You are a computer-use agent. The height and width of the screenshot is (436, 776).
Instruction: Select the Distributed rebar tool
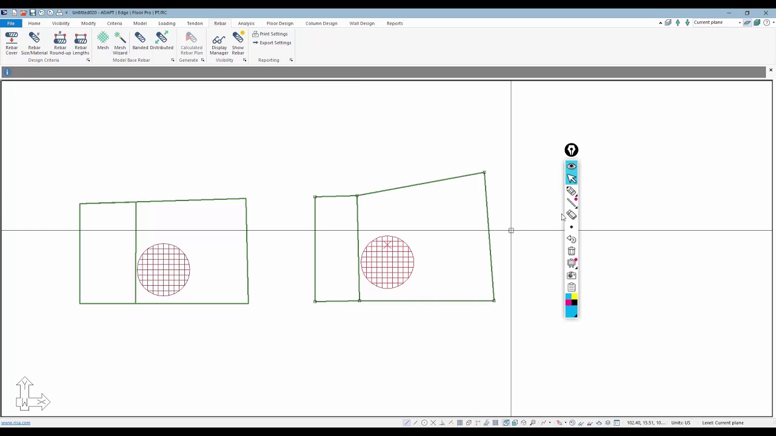point(161,41)
